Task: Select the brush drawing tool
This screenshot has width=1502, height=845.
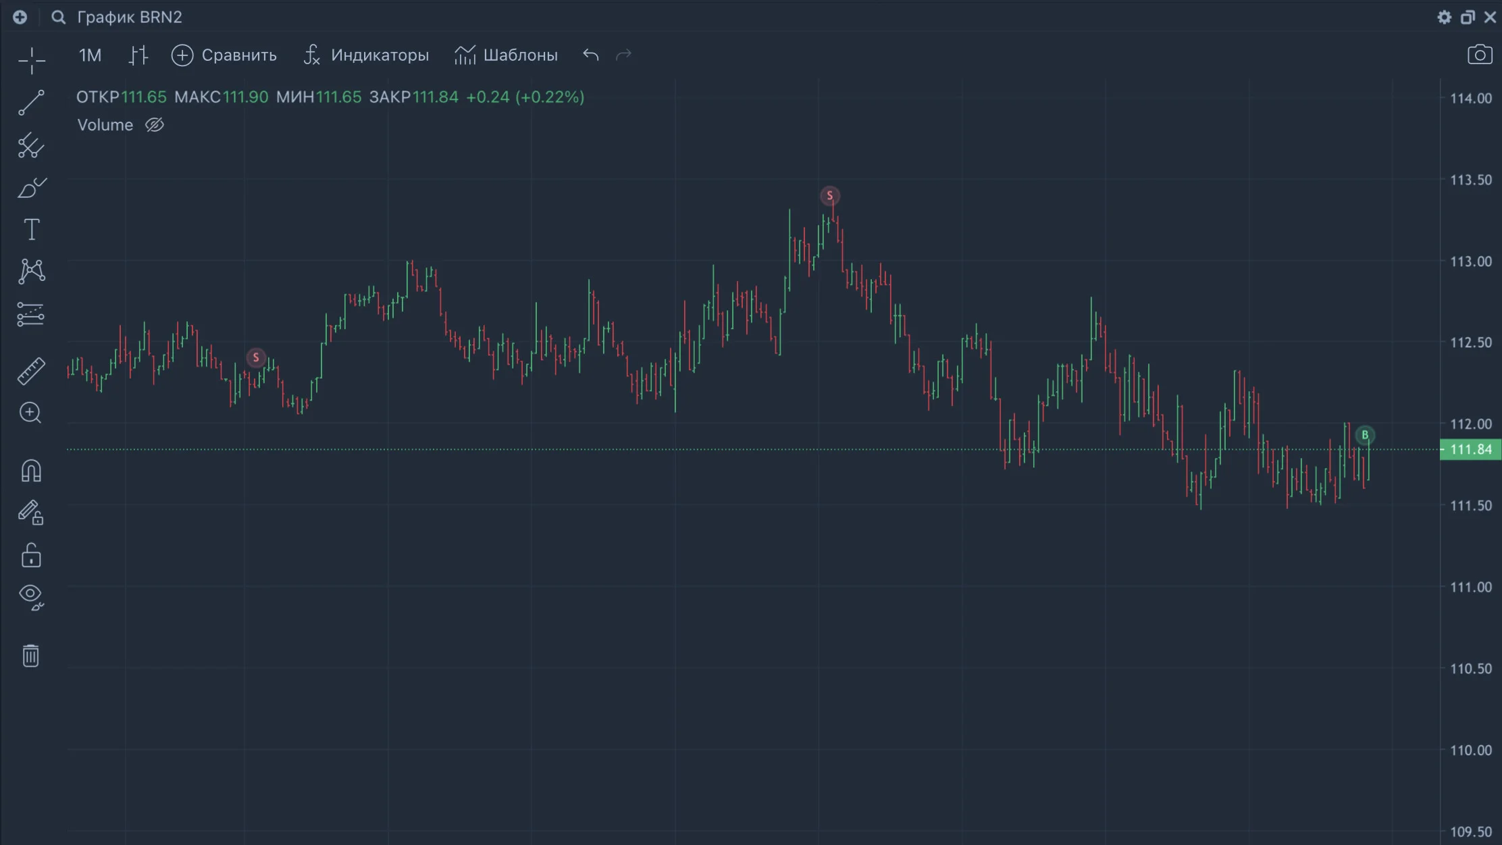Action: [31, 188]
